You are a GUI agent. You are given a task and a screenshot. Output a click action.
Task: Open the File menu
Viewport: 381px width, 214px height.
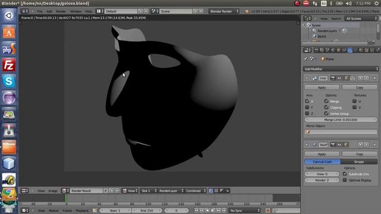40,11
